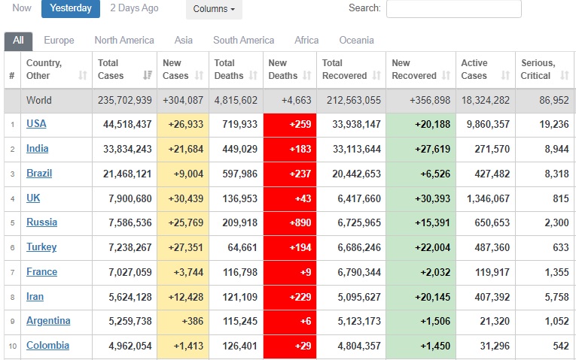Open the India country link
576x360 pixels.
click(x=38, y=149)
